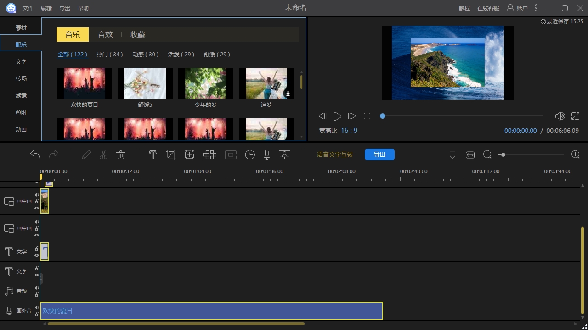The image size is (588, 330).
Task: Click the freeze frame icon
Action: 231,154
